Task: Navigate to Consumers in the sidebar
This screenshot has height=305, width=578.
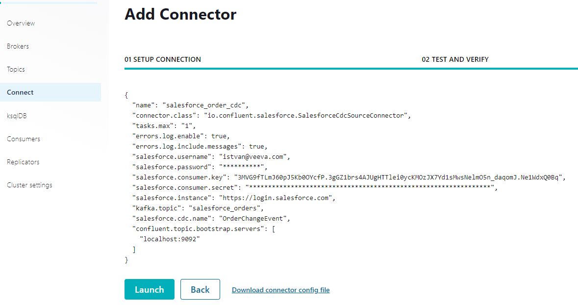Action: coord(24,139)
